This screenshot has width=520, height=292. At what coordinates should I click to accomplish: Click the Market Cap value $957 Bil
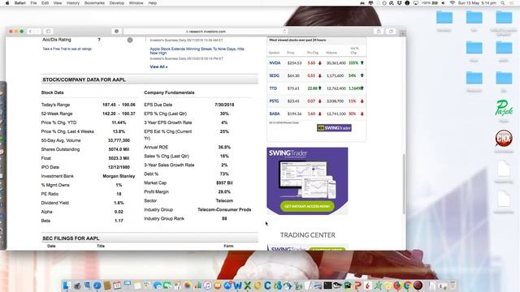tap(224, 182)
